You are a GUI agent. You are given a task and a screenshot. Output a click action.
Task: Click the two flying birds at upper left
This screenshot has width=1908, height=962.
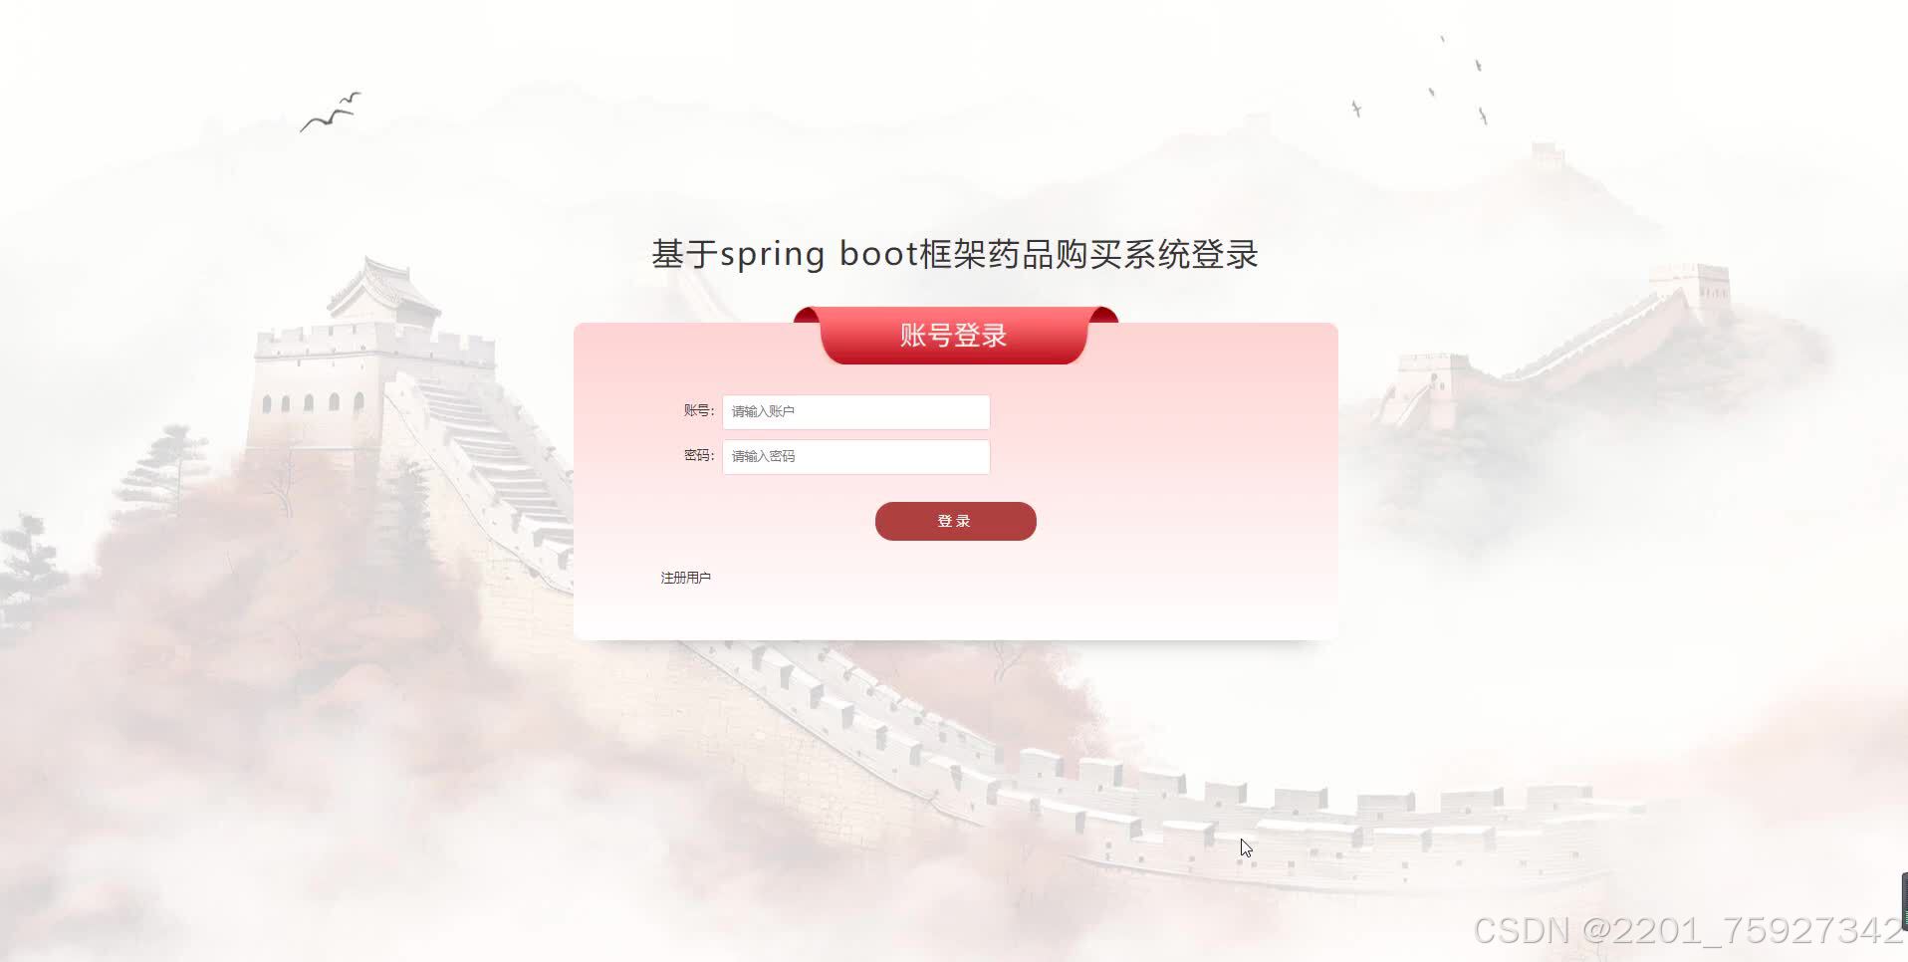[332, 112]
